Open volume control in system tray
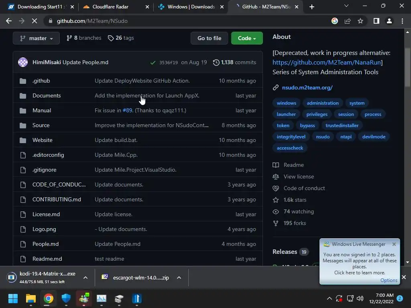 click(360, 298)
